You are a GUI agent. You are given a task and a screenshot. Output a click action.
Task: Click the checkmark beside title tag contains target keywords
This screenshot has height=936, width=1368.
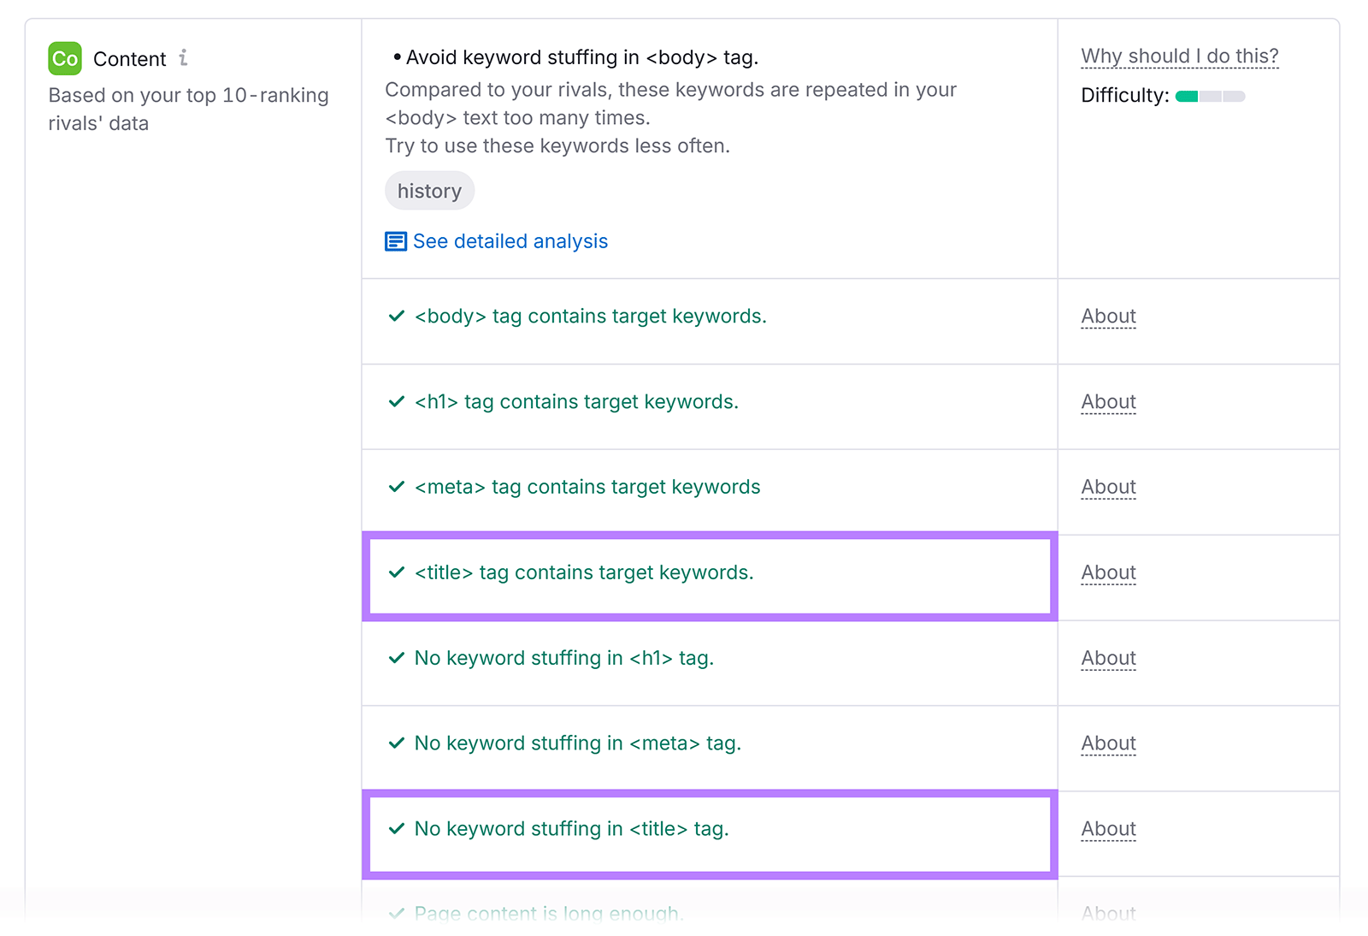point(396,572)
